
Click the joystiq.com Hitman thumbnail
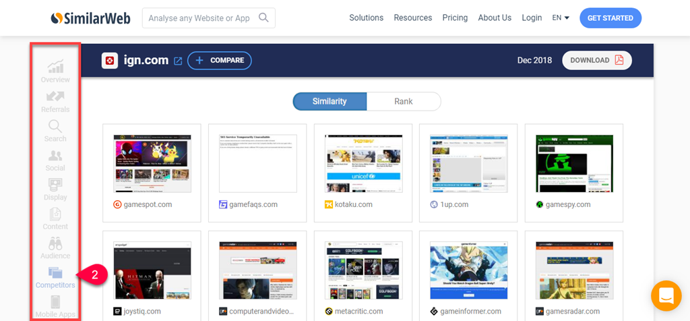(x=152, y=270)
